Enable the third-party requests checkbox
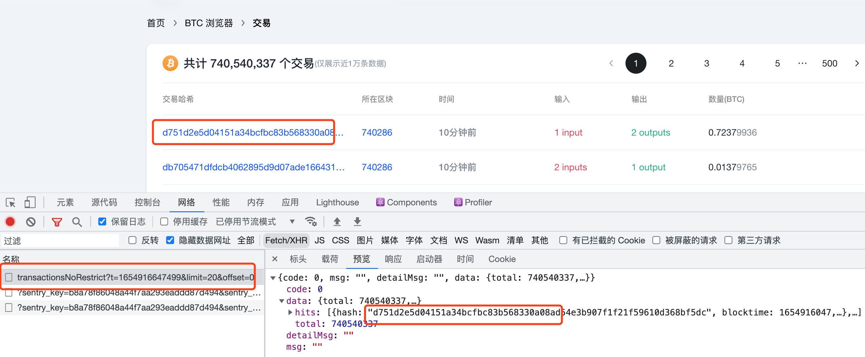 (728, 240)
